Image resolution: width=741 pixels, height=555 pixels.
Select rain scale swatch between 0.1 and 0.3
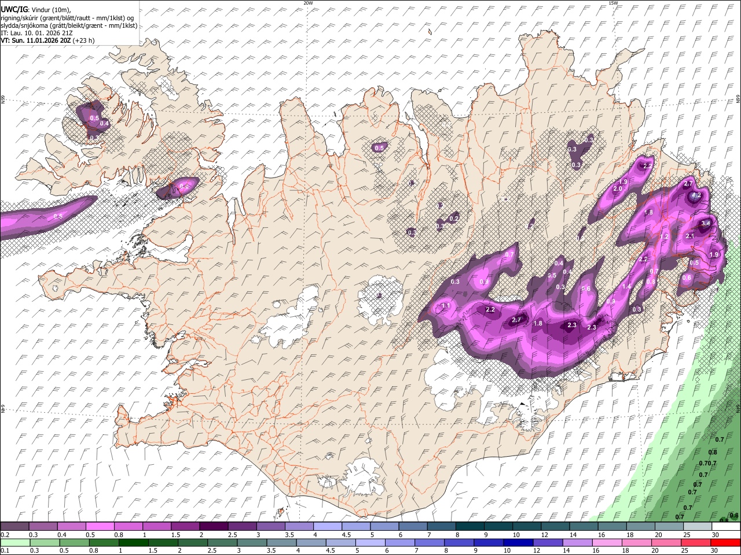14,543
